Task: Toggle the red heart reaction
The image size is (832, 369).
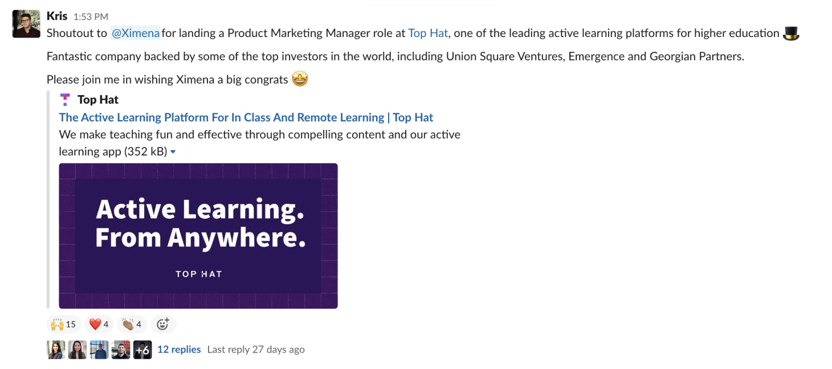Action: (99, 324)
